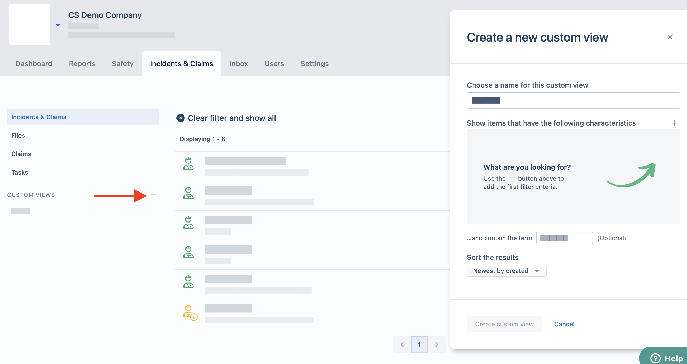Select the Incidents & Claims tab
The height and width of the screenshot is (364, 687).
click(x=181, y=63)
